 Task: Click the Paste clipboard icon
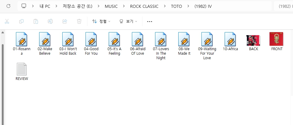(x=36, y=21)
